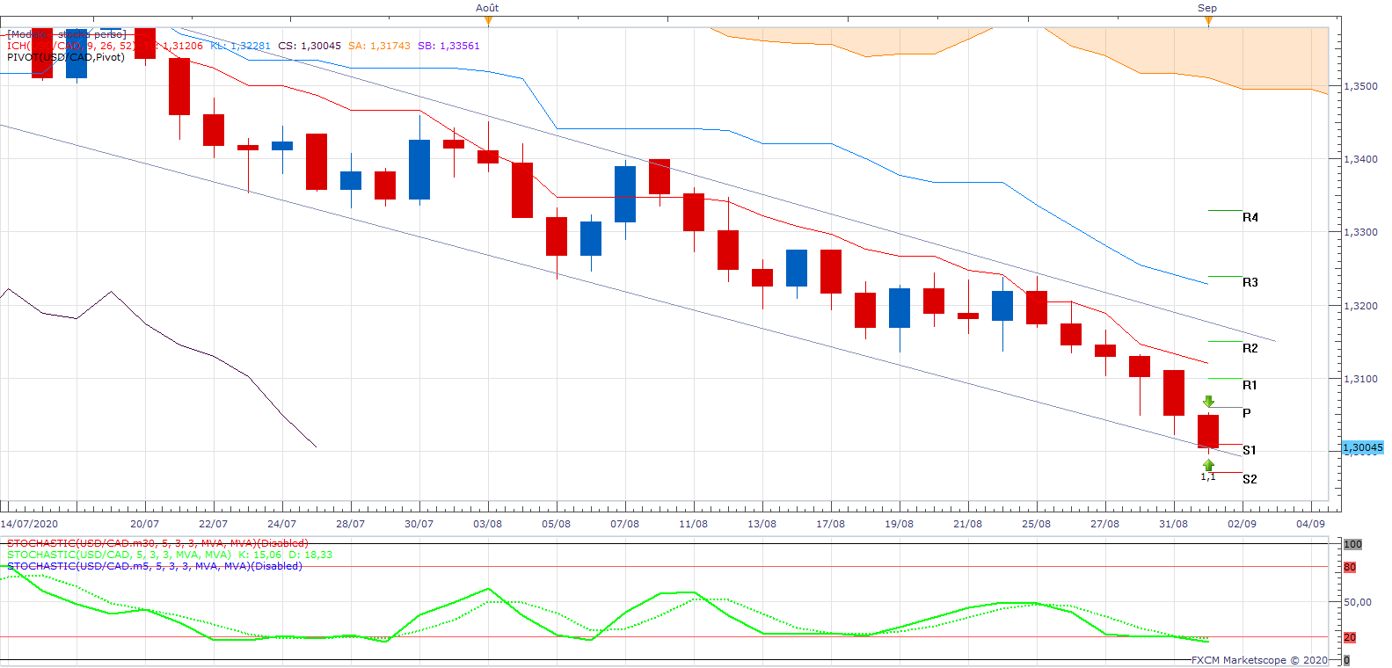Click the orange Août month marker triangle

point(487,20)
